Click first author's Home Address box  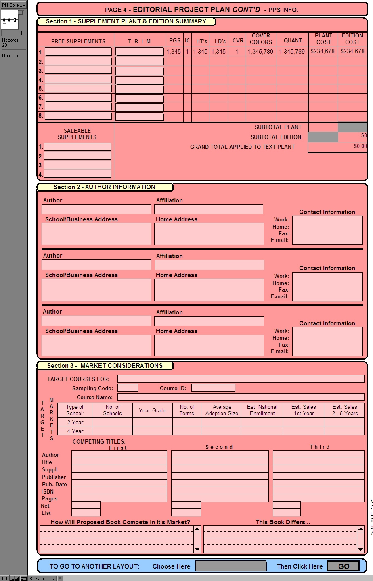209,234
